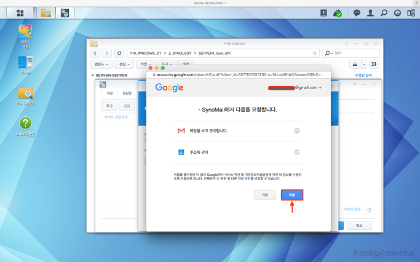Click the 메일을 보고 관리합니다 permission row
The image size is (420, 262).
(x=239, y=131)
